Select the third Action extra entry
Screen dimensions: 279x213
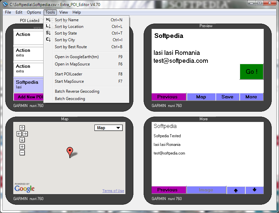tap(29, 70)
